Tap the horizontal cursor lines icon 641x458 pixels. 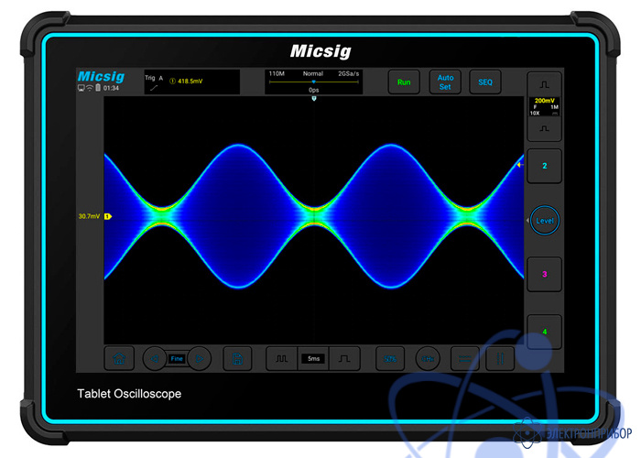pos(465,359)
